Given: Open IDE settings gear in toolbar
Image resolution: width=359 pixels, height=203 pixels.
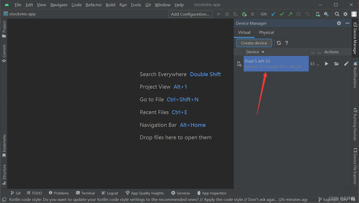Looking at the screenshot, I should coord(345,14).
